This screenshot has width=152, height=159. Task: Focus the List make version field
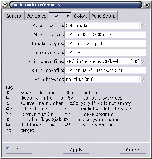pos(105,53)
